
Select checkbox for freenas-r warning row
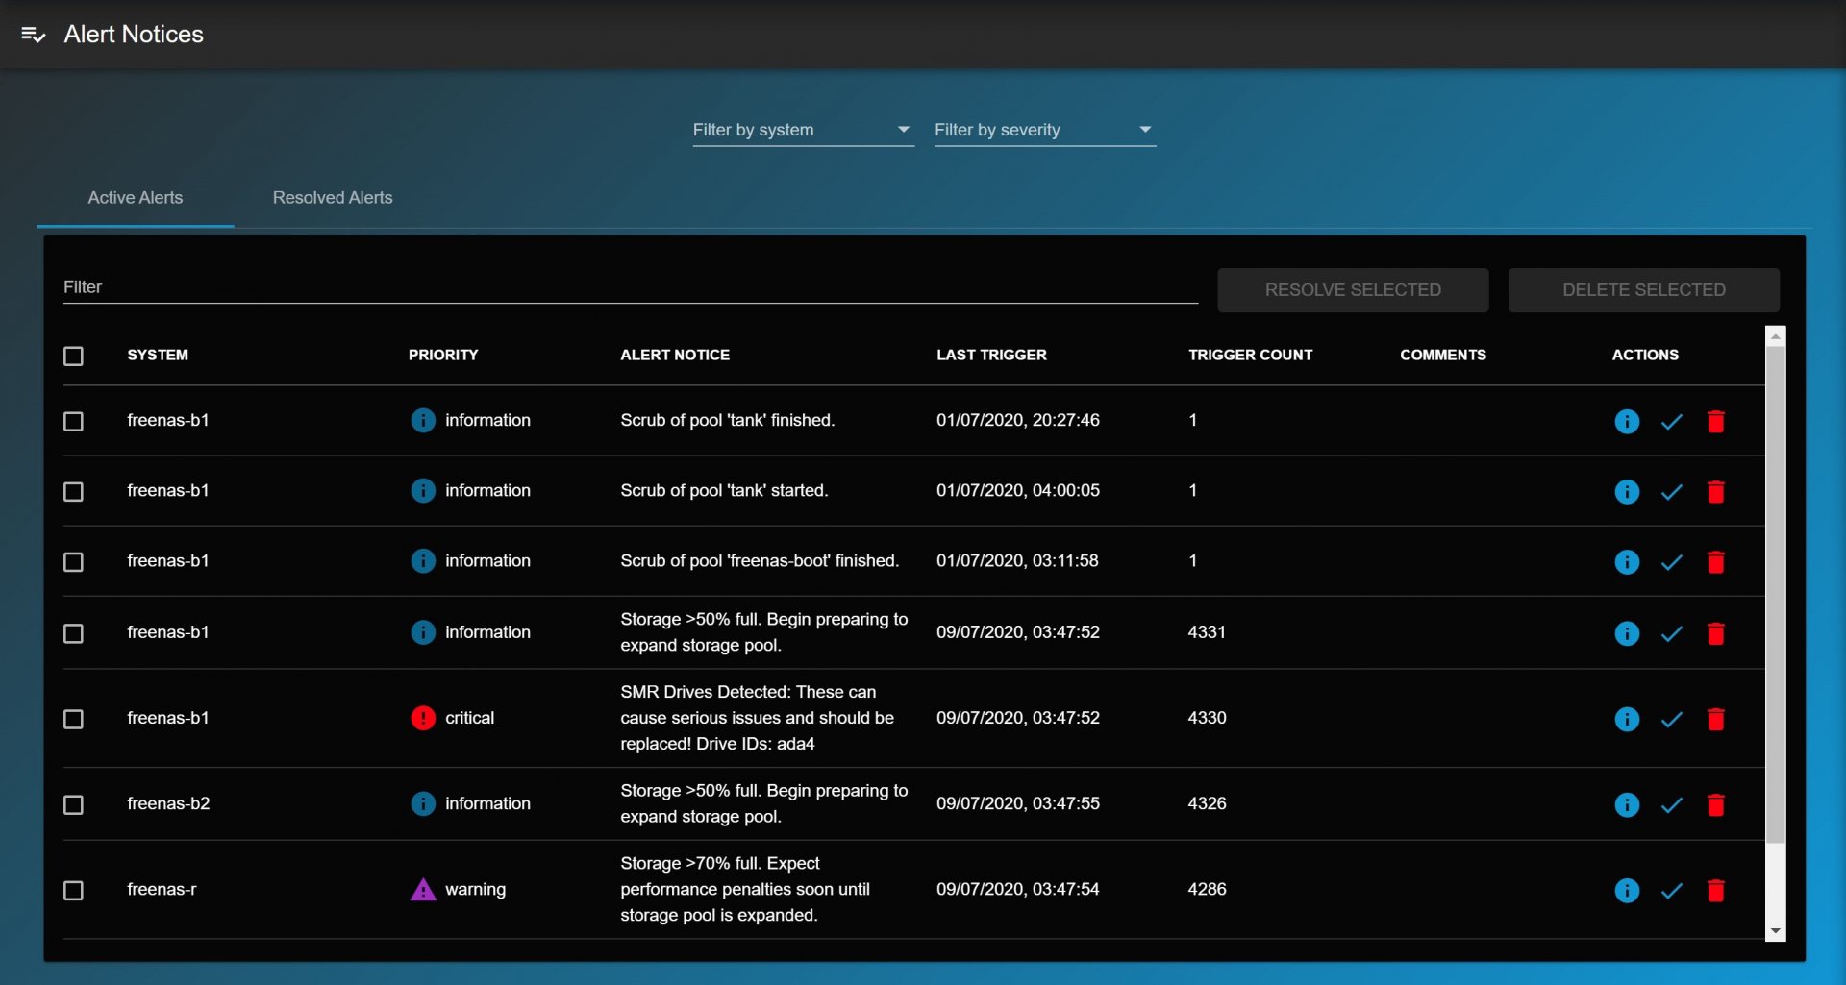tap(73, 890)
